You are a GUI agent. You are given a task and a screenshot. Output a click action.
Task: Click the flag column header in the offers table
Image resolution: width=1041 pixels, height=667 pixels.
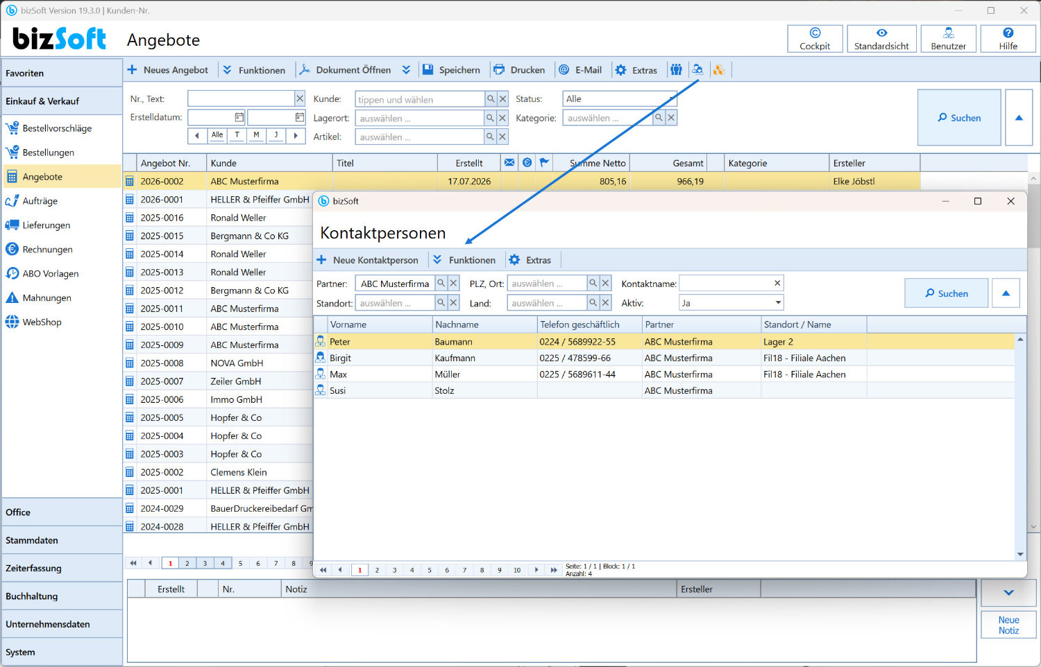(545, 162)
